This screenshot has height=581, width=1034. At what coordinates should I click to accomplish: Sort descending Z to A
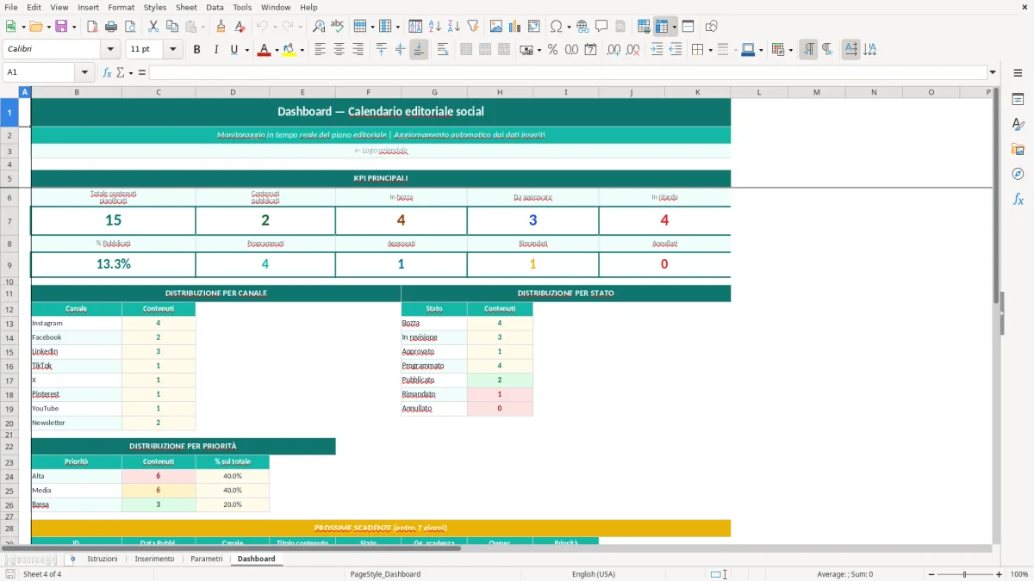[x=454, y=26]
